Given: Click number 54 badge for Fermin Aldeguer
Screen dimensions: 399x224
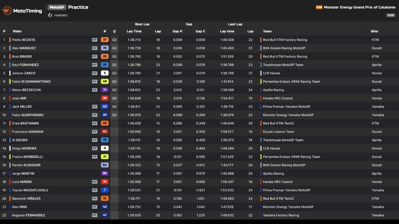Looking at the screenshot, I should pyautogui.click(x=104, y=165).
